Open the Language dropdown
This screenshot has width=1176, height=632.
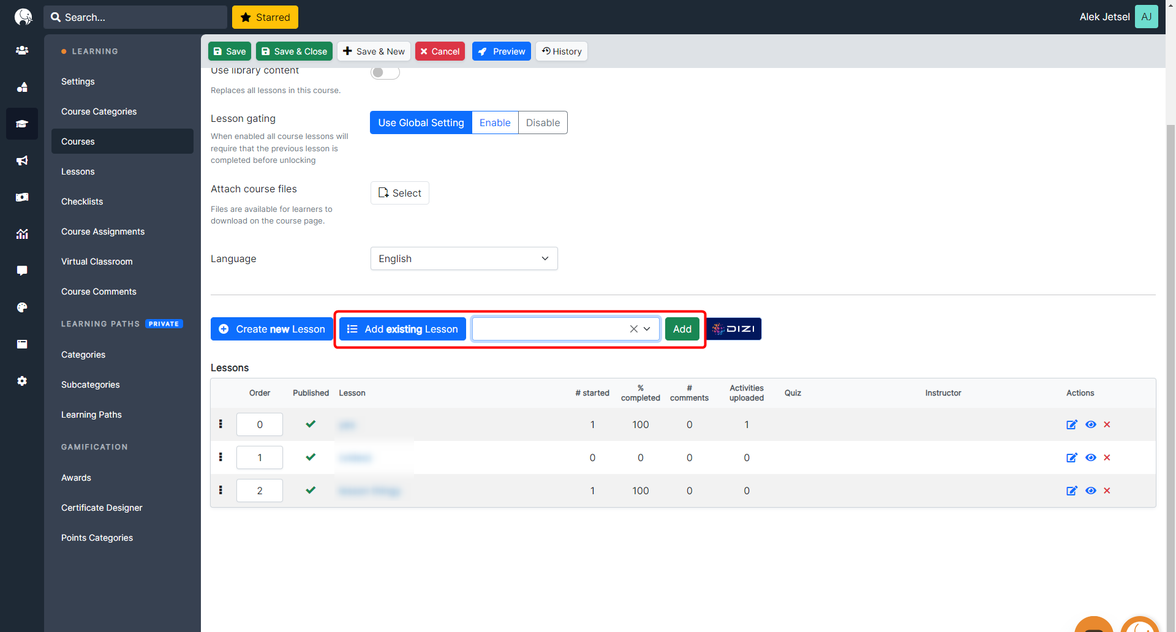(x=464, y=258)
